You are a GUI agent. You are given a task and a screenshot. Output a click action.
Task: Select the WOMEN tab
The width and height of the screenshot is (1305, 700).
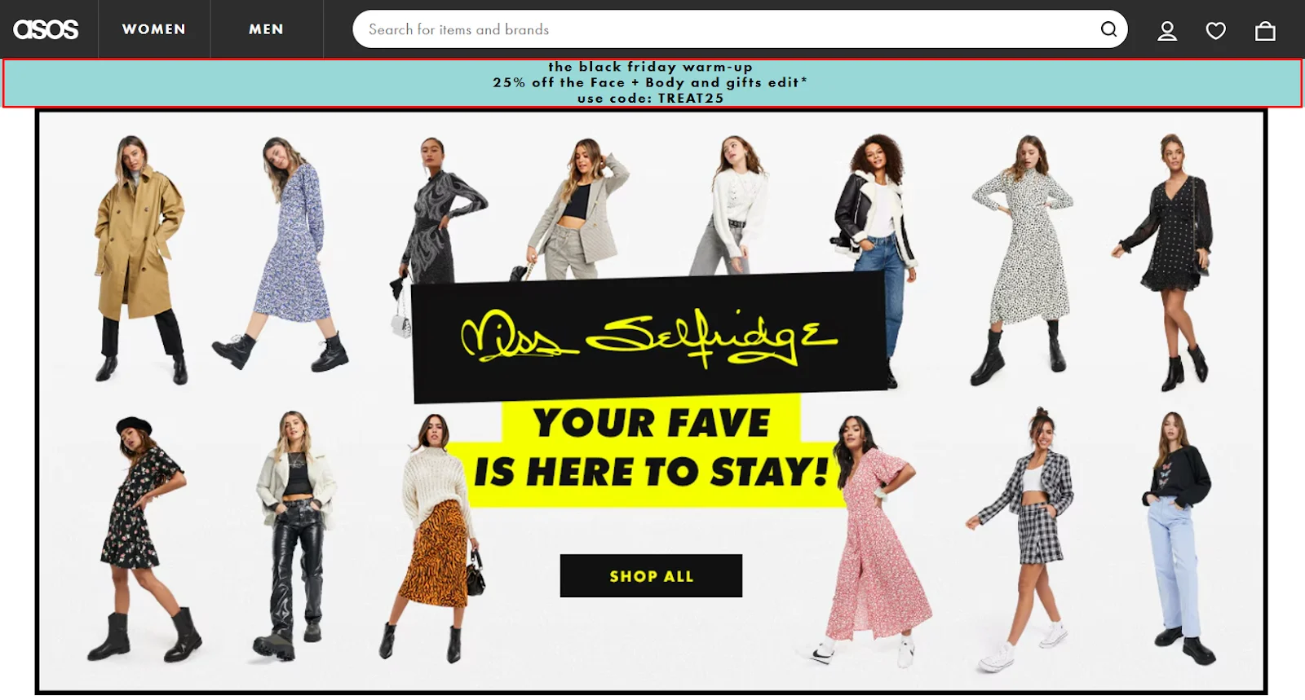pyautogui.click(x=154, y=29)
